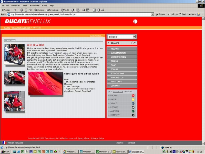Click the Privacy Policy footer link
Viewport: 205px width, 154px height.
click(x=98, y=138)
